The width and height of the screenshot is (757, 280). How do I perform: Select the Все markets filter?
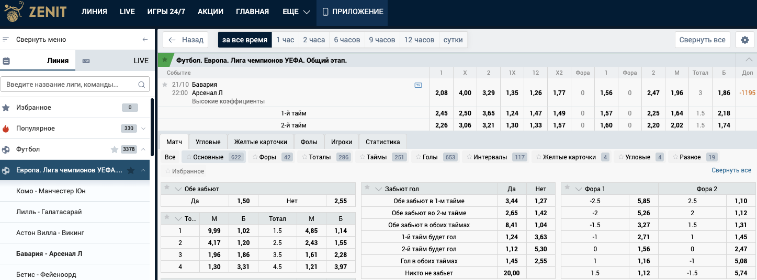pos(170,157)
